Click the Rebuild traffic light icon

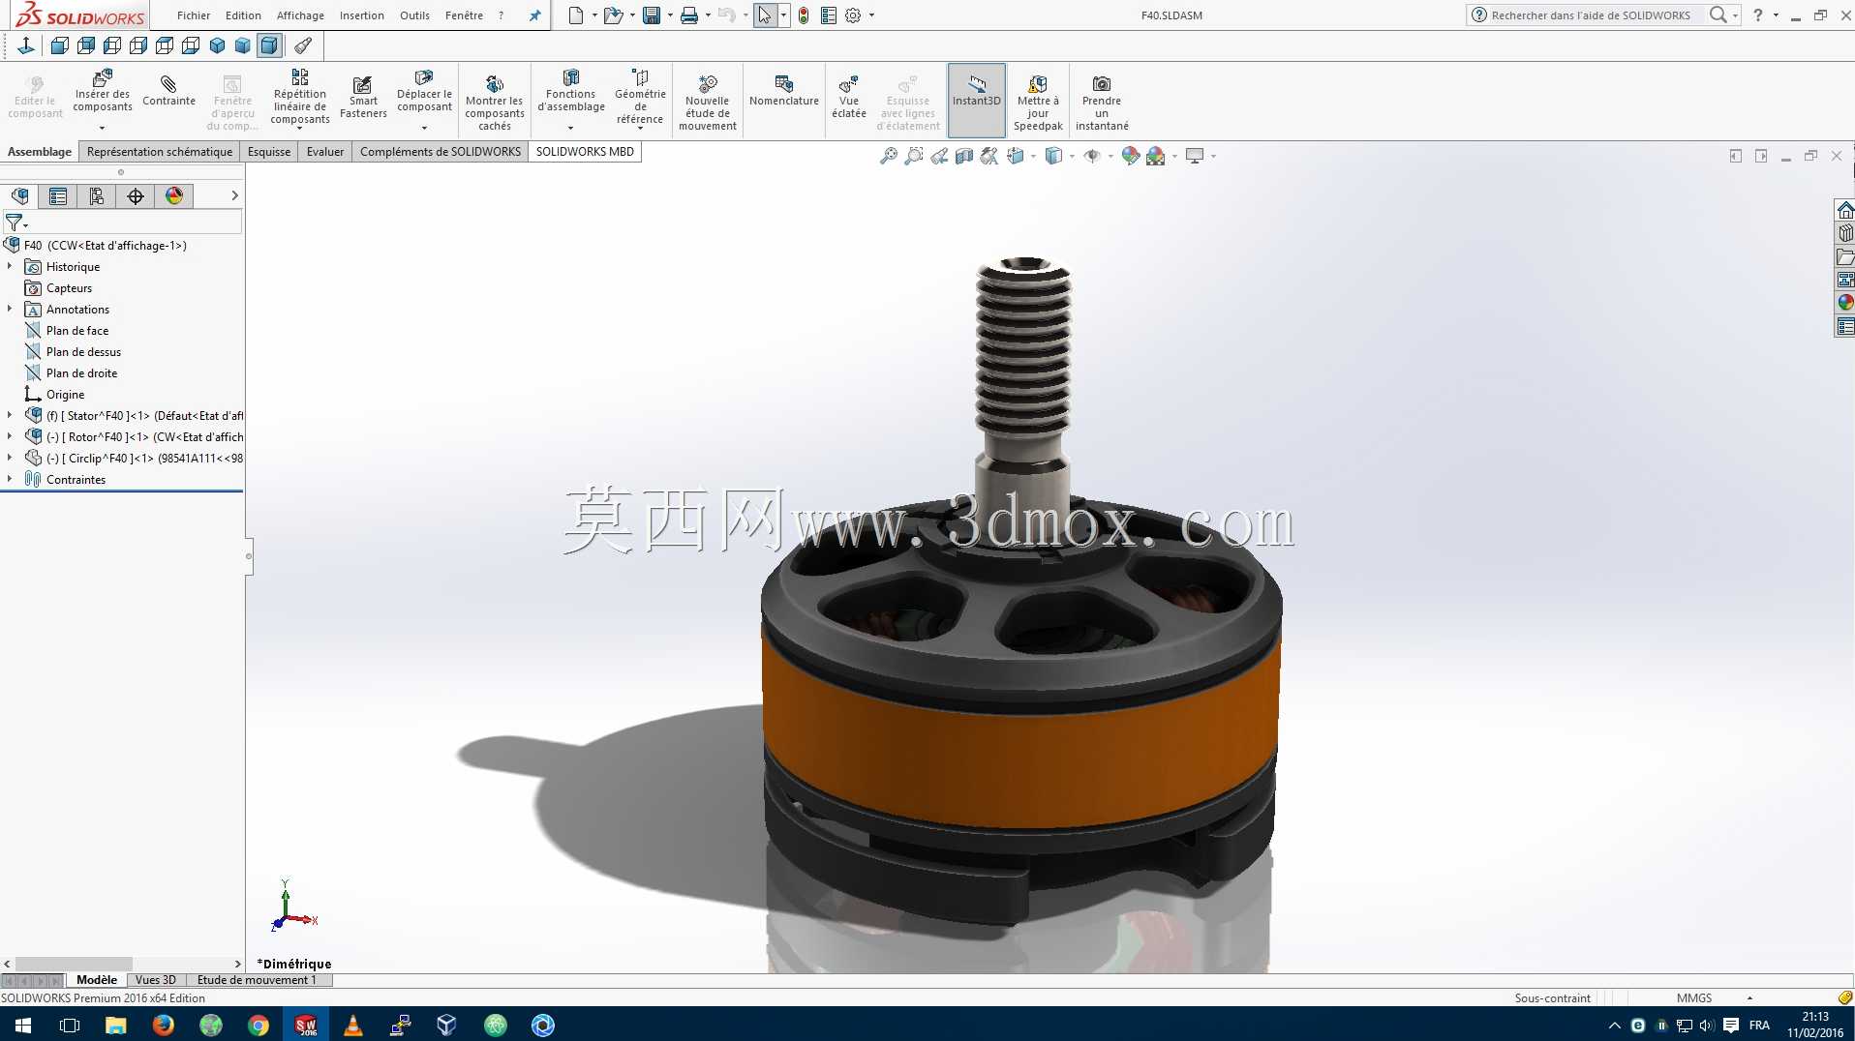804,15
